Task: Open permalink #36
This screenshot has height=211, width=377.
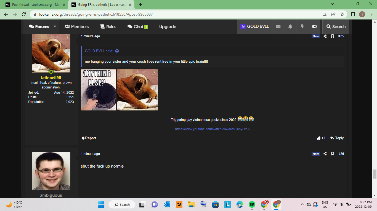Action: click(341, 154)
